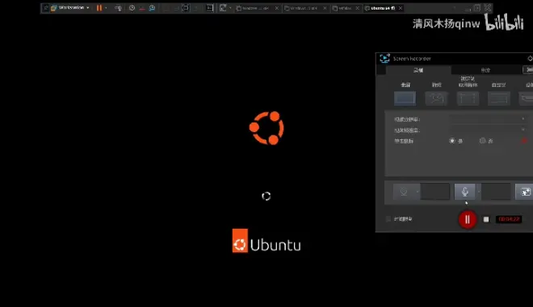
Task: Toggle the webcam icon in Screen Recorder
Action: pyautogui.click(x=404, y=192)
